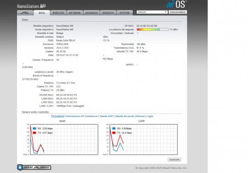Open the Ubiquiti logo tab
The height and width of the screenshot is (173, 248).
coord(25,13)
